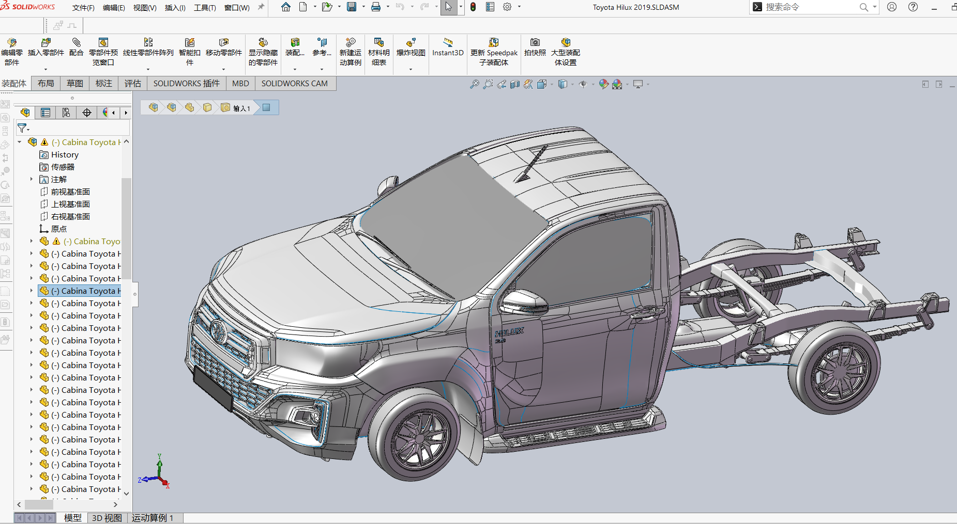This screenshot has width=957, height=524.
Task: Open 大型装配体设置 (Large Assembly Settings)
Action: pyautogui.click(x=565, y=43)
